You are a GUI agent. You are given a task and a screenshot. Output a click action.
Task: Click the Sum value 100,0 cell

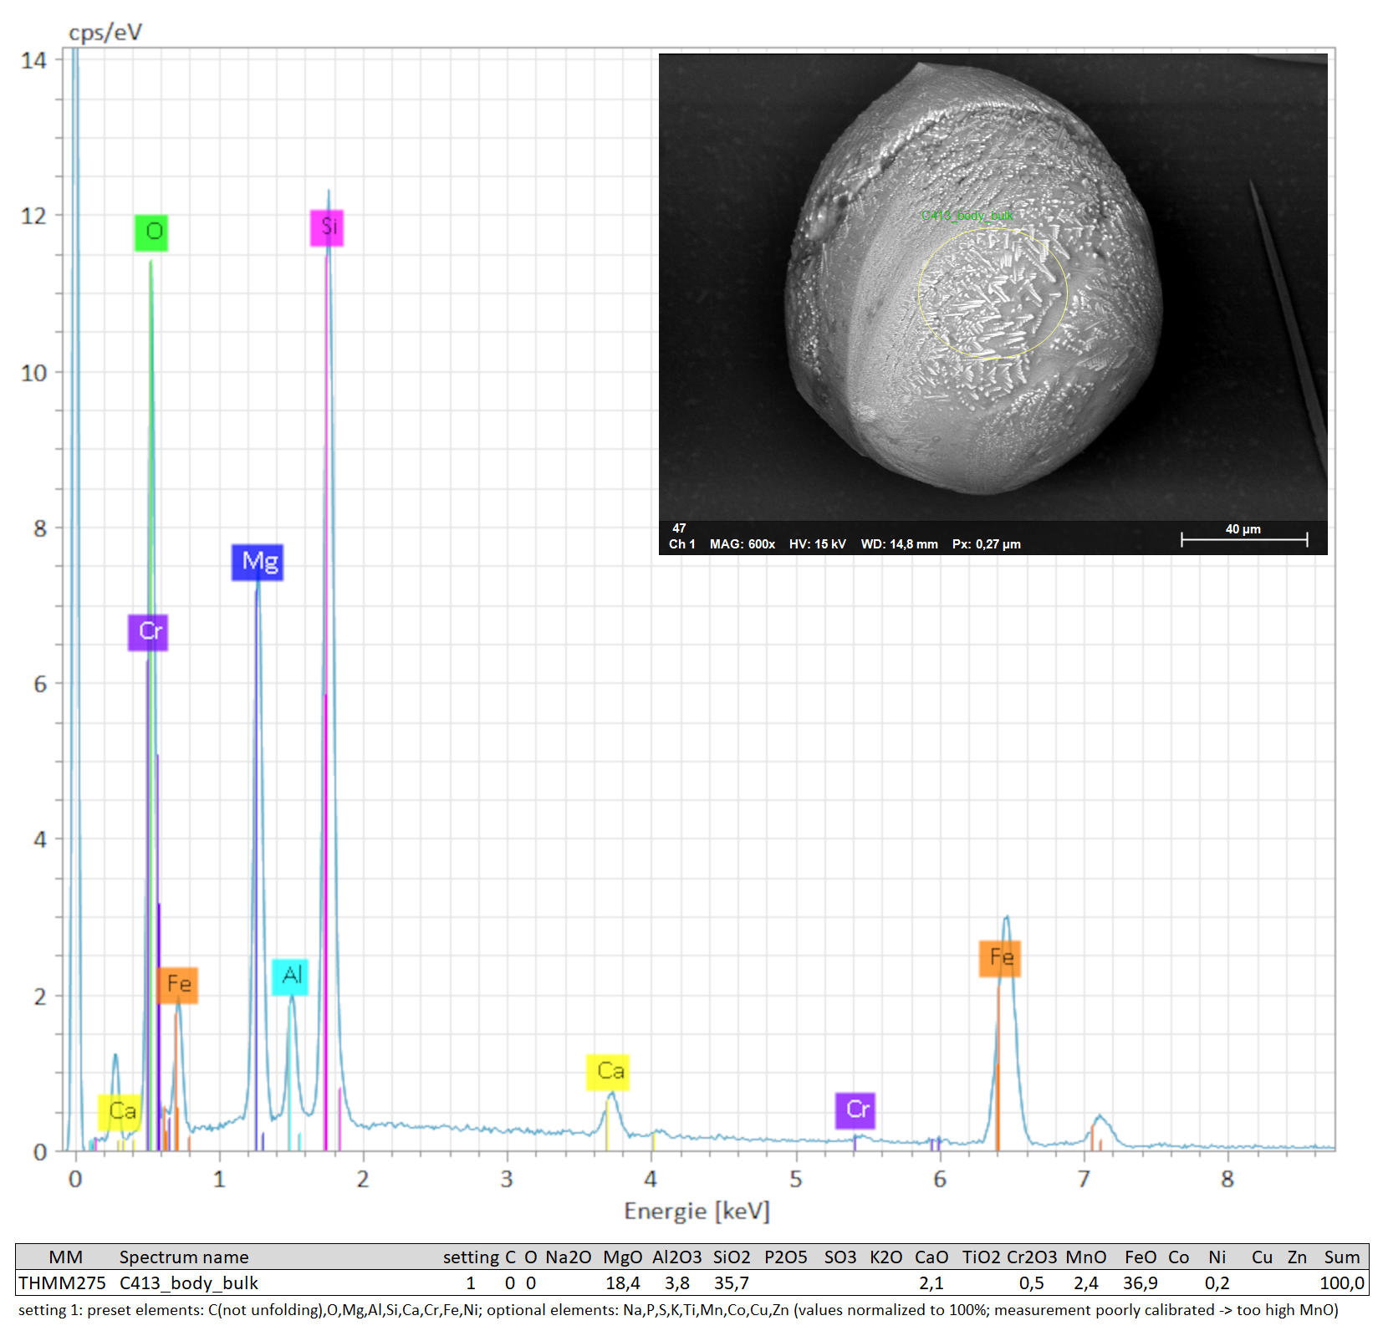click(x=1341, y=1283)
